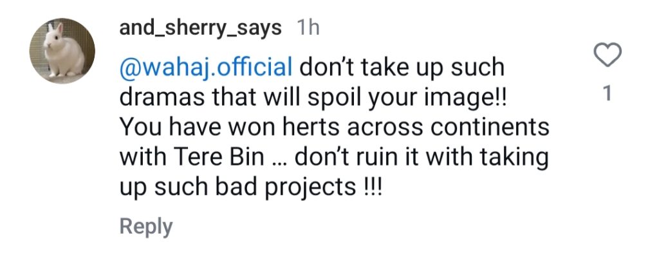Open the and_sherry_says profile username
The height and width of the screenshot is (255, 659).
click(201, 28)
